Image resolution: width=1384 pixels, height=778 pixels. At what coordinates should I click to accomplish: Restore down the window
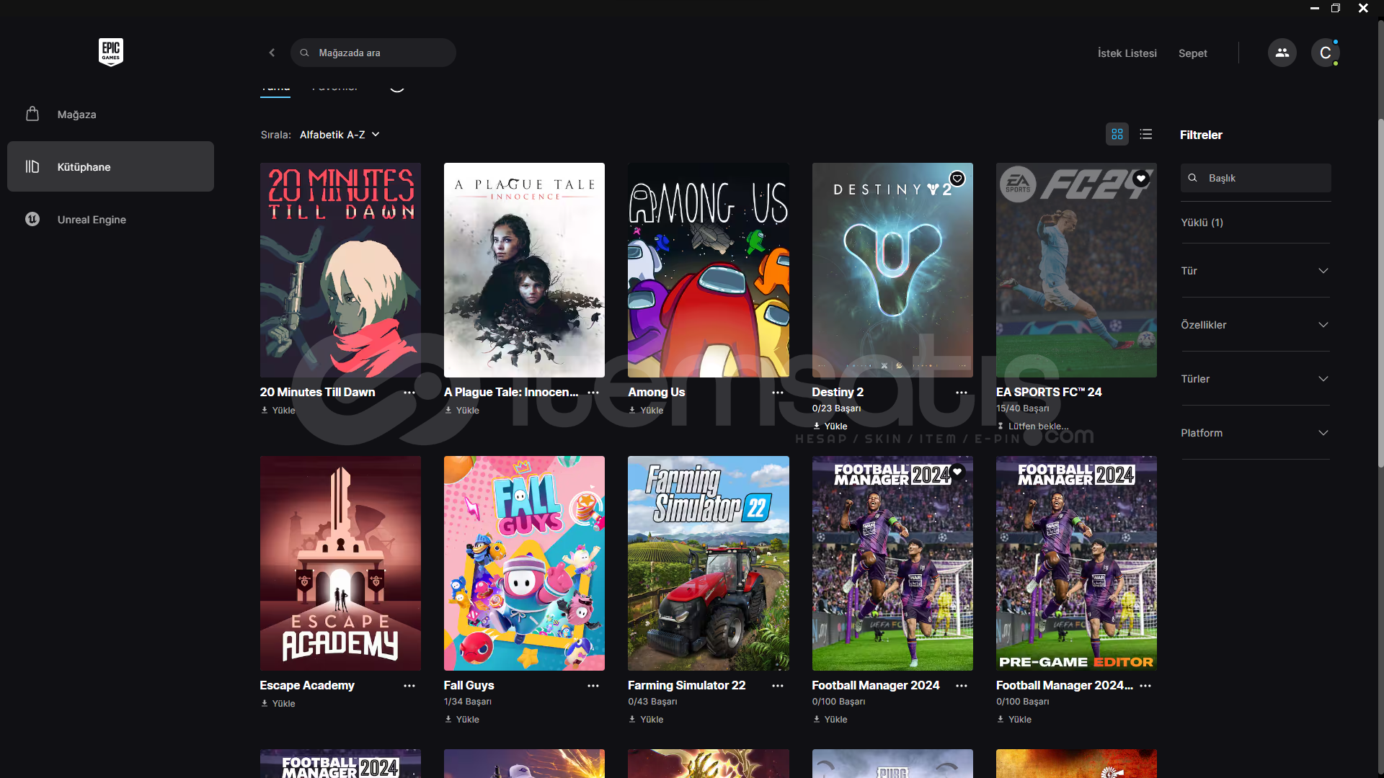[1335, 8]
